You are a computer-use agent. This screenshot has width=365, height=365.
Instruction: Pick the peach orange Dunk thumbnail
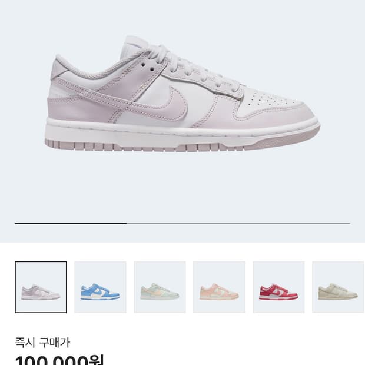219,287
